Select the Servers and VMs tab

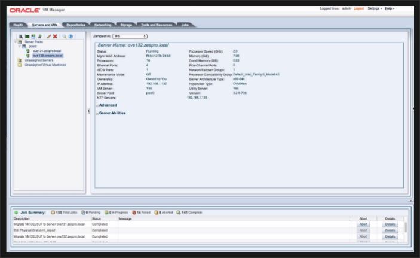coord(45,25)
